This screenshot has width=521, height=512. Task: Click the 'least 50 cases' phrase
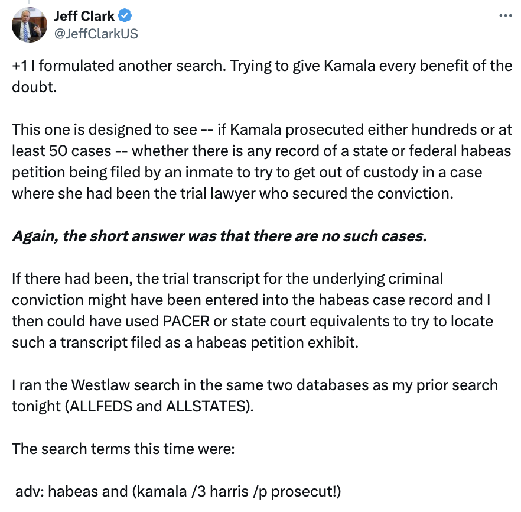(x=61, y=151)
